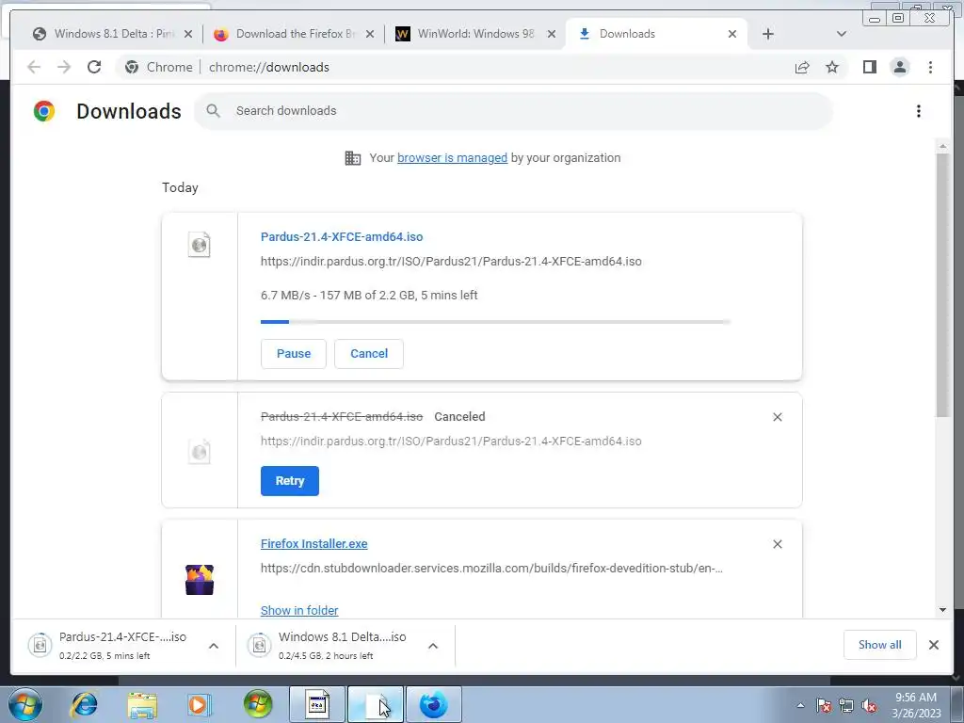Open the side panel icon

click(869, 67)
